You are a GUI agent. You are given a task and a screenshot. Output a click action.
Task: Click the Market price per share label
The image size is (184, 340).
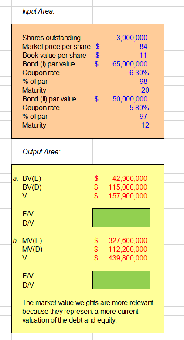pos(56,46)
